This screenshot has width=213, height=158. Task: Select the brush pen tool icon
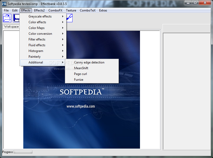pos(69,18)
